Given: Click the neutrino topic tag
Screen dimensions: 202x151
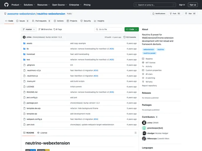Looking at the screenshot, I should click(161, 50).
